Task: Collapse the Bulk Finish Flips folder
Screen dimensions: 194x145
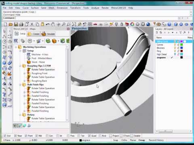Action: tap(20, 85)
